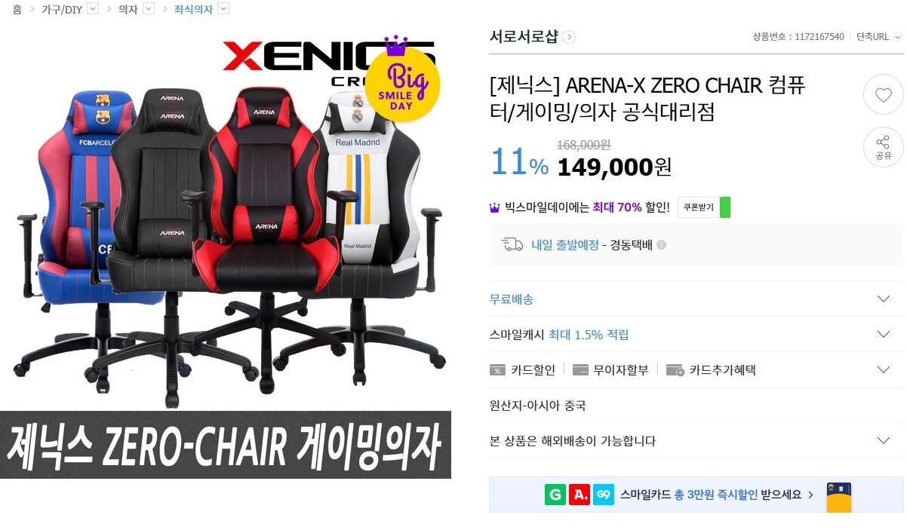Click the 공유 share icon

pyautogui.click(x=883, y=147)
